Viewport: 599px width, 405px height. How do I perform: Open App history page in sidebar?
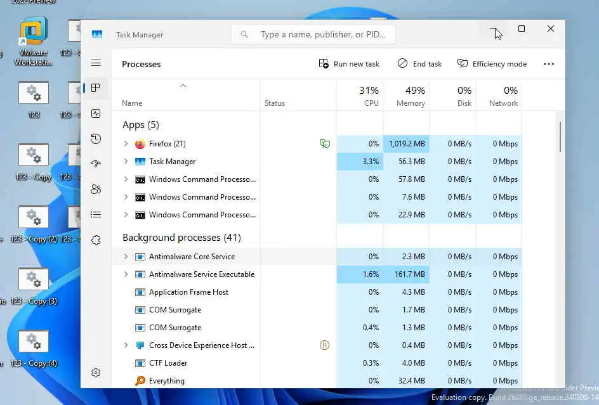(96, 139)
